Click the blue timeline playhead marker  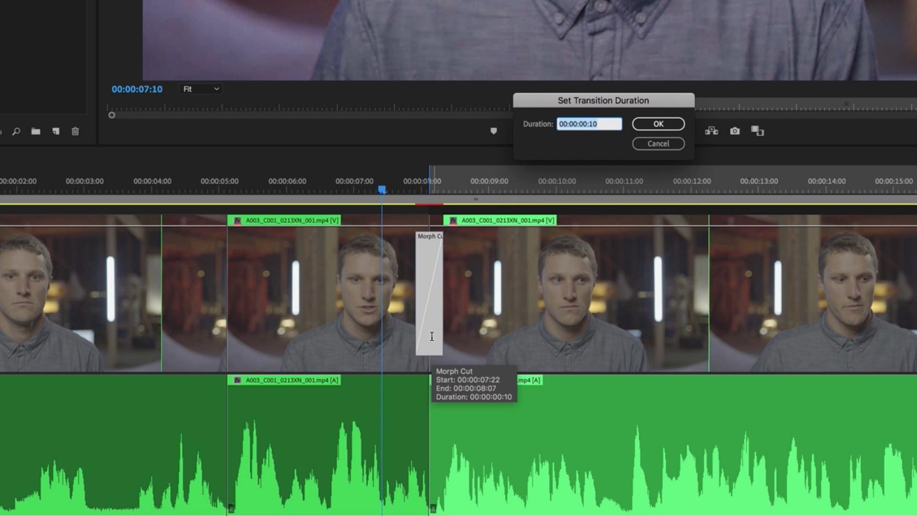[x=382, y=190]
